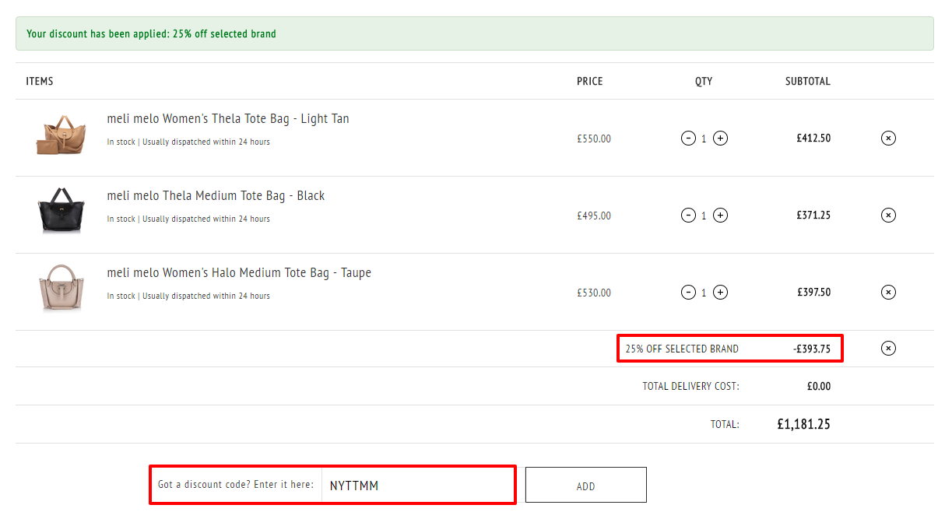Decrease quantity of Halo Medium Tote Taupe
Screen dimensions: 945x512
point(688,293)
